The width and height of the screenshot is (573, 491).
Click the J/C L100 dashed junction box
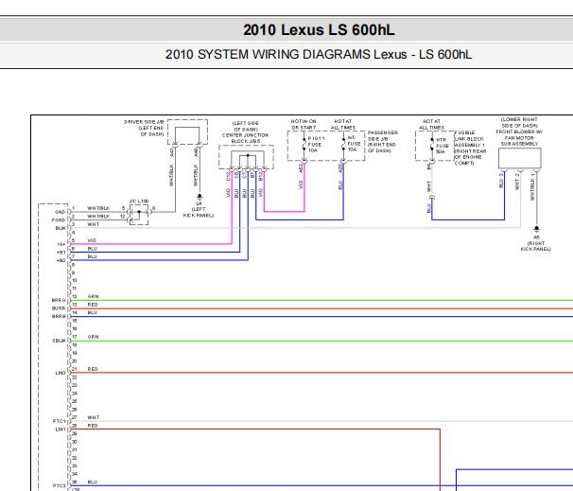tap(139, 215)
